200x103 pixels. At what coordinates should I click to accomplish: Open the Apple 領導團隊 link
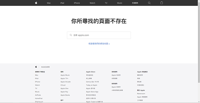[x=142, y=97]
